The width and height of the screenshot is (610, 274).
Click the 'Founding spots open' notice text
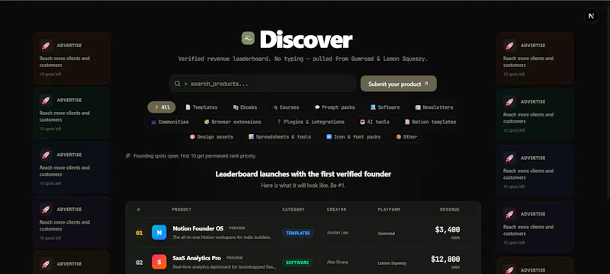click(x=194, y=156)
